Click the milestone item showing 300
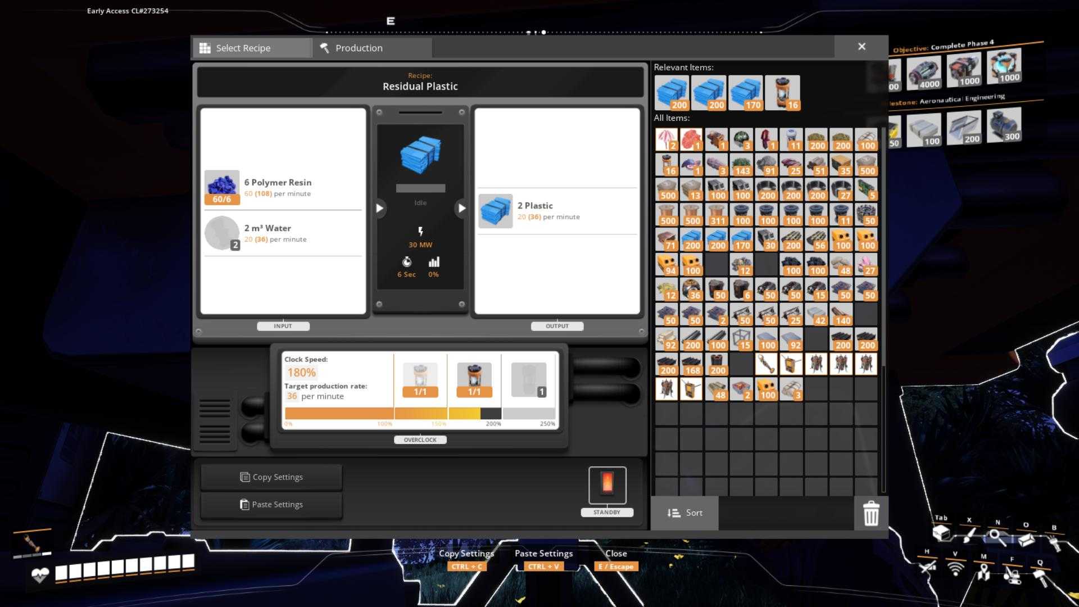Image resolution: width=1079 pixels, height=607 pixels. [x=1004, y=125]
